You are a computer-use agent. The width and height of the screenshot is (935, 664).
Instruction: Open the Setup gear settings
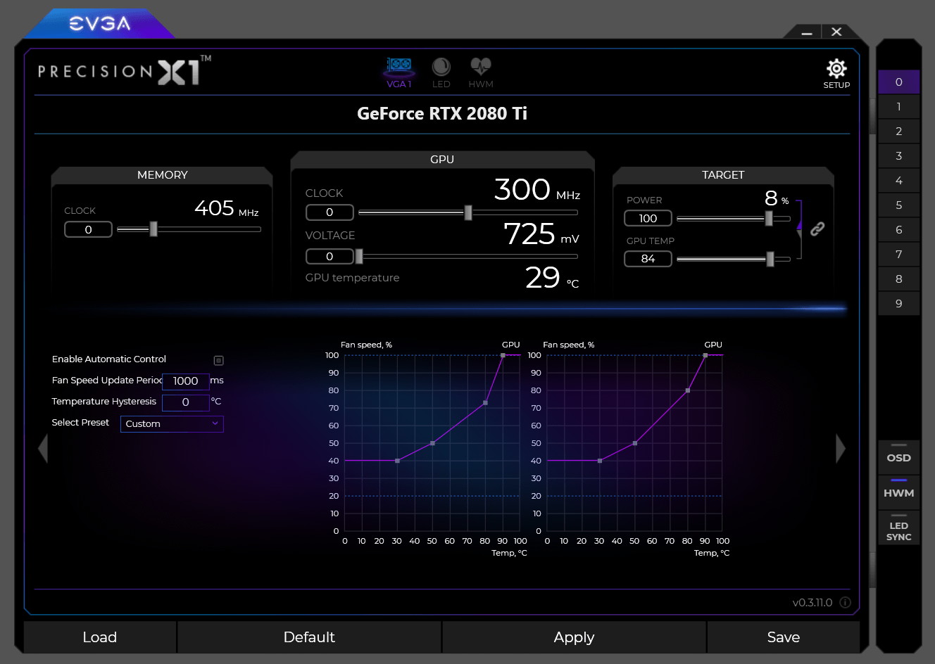(x=836, y=74)
